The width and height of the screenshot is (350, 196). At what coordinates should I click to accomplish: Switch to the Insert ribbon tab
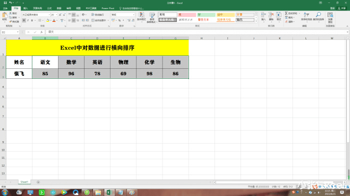point(25,8)
